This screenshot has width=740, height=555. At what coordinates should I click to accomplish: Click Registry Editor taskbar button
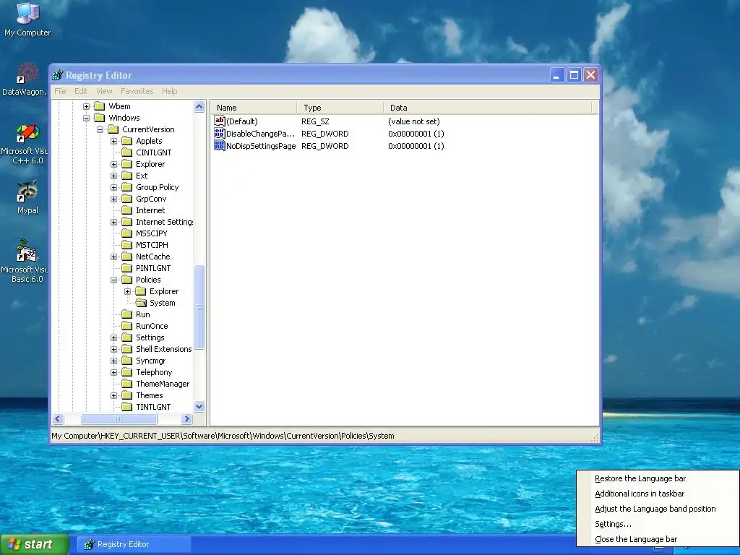[134, 544]
